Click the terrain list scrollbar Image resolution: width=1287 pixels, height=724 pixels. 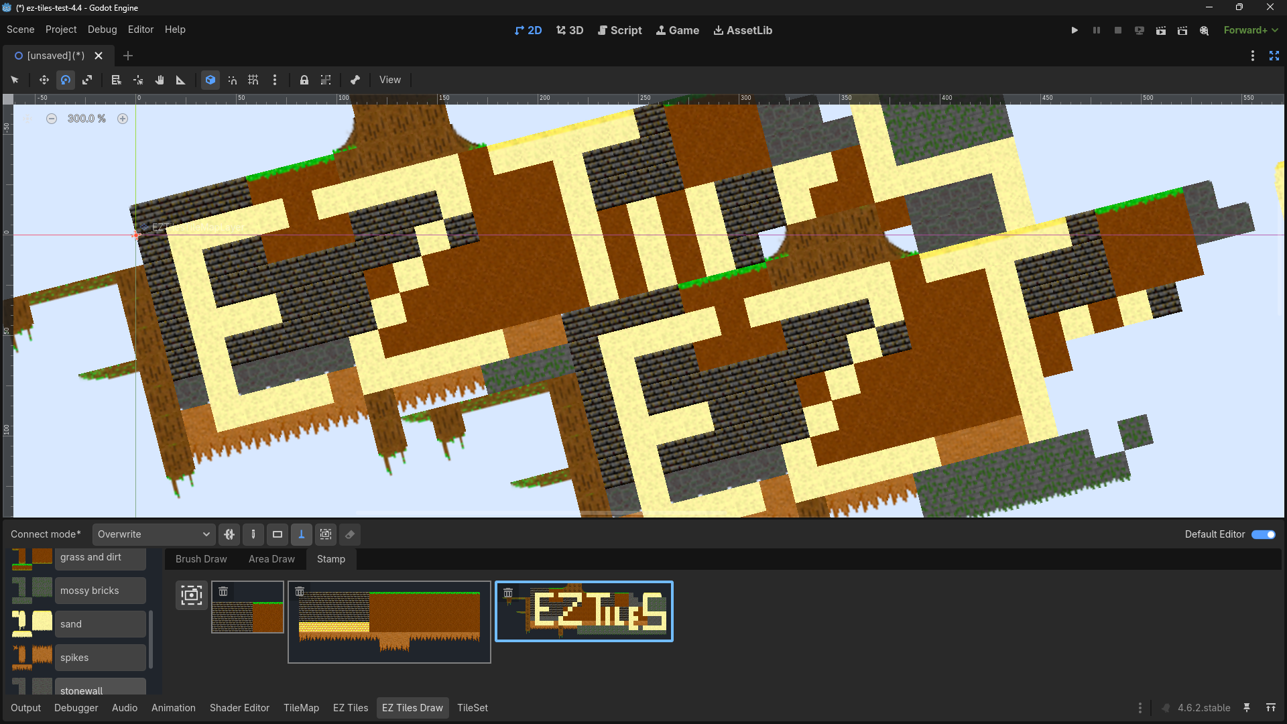click(151, 639)
